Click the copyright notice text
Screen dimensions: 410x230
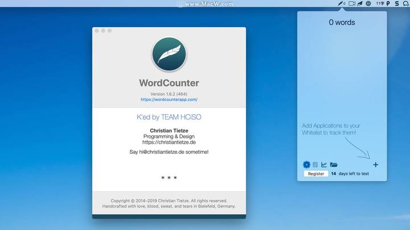[169, 203]
